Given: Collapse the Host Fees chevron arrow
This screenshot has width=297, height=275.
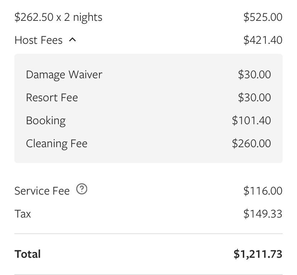Looking at the screenshot, I should point(72,40).
